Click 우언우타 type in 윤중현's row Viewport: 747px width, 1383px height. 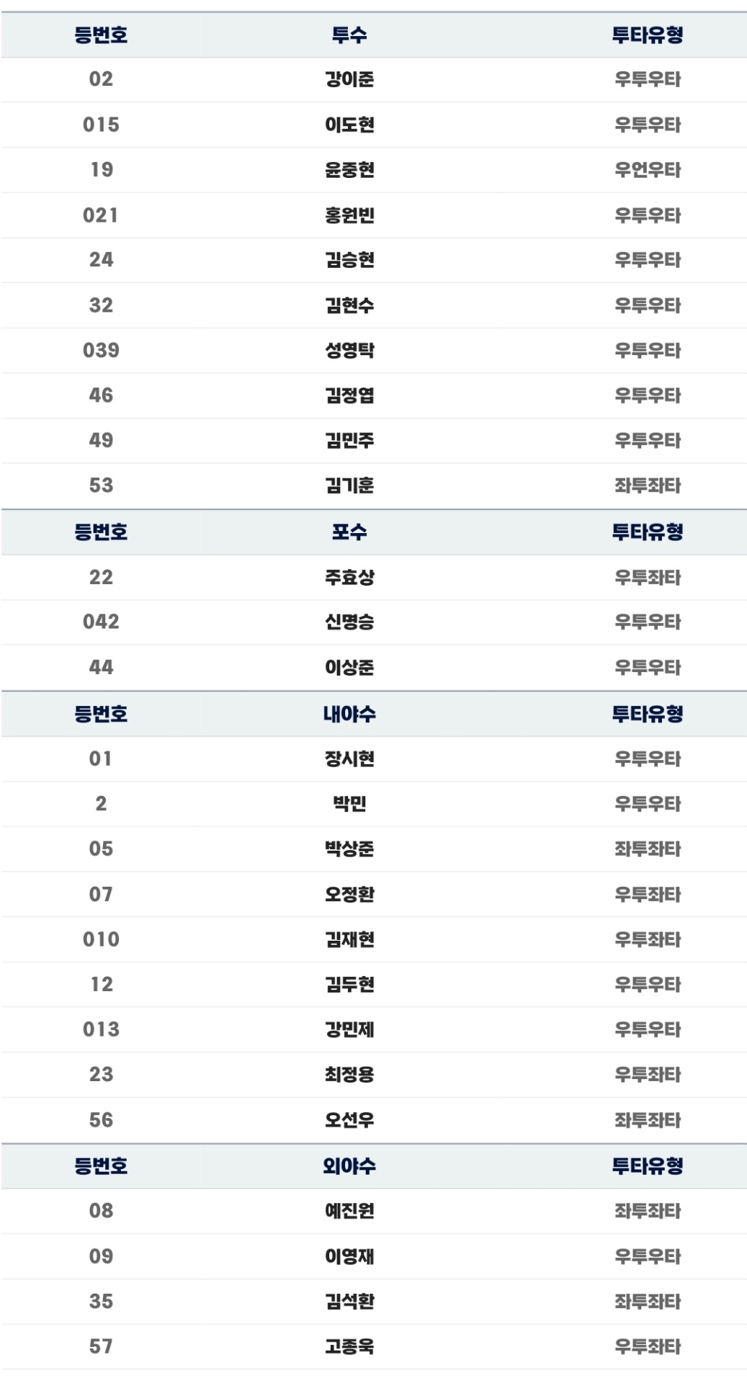point(647,170)
